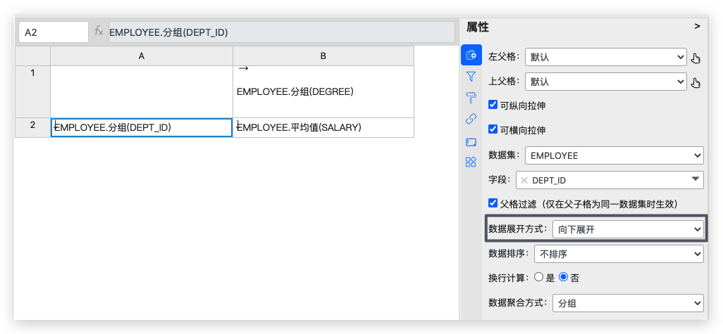Collapse the 属性 panel with the arrow
Image resolution: width=723 pixels, height=334 pixels.
[x=697, y=27]
